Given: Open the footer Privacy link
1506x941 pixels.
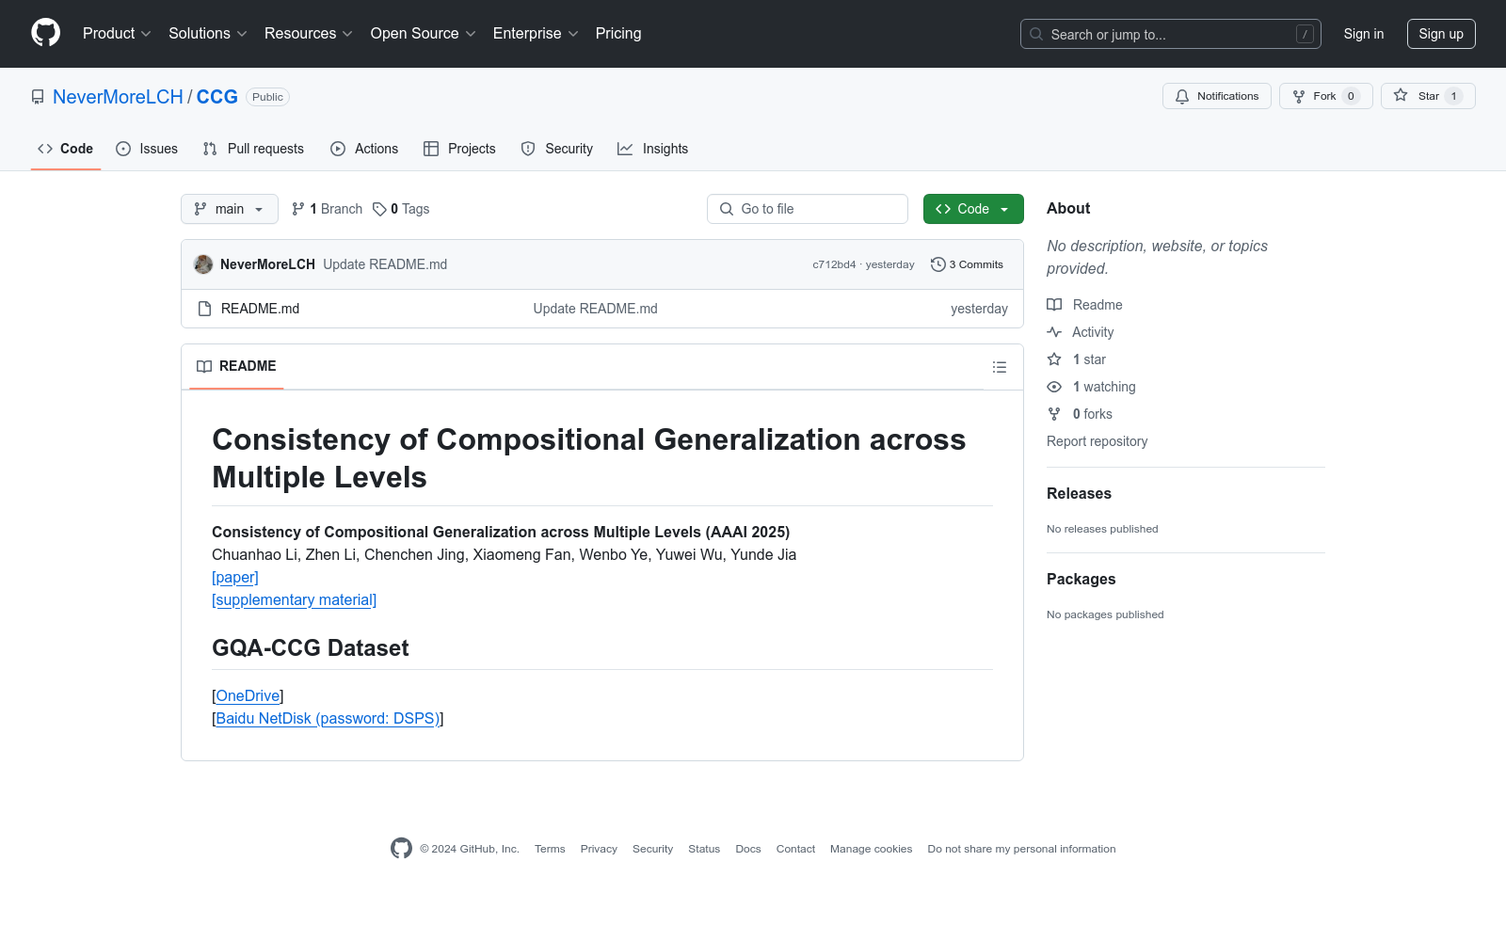Looking at the screenshot, I should pyautogui.click(x=599, y=849).
